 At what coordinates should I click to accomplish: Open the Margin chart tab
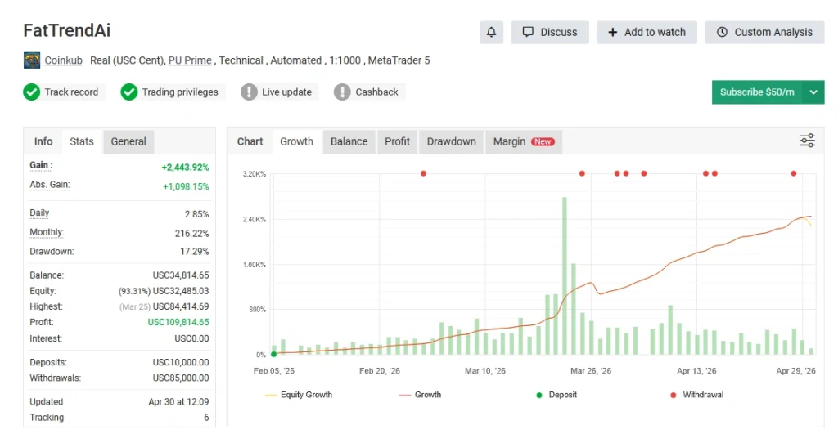pos(524,141)
